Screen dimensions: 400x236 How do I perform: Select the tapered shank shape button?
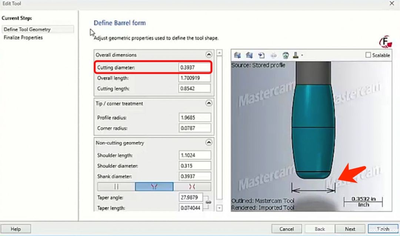(154, 187)
